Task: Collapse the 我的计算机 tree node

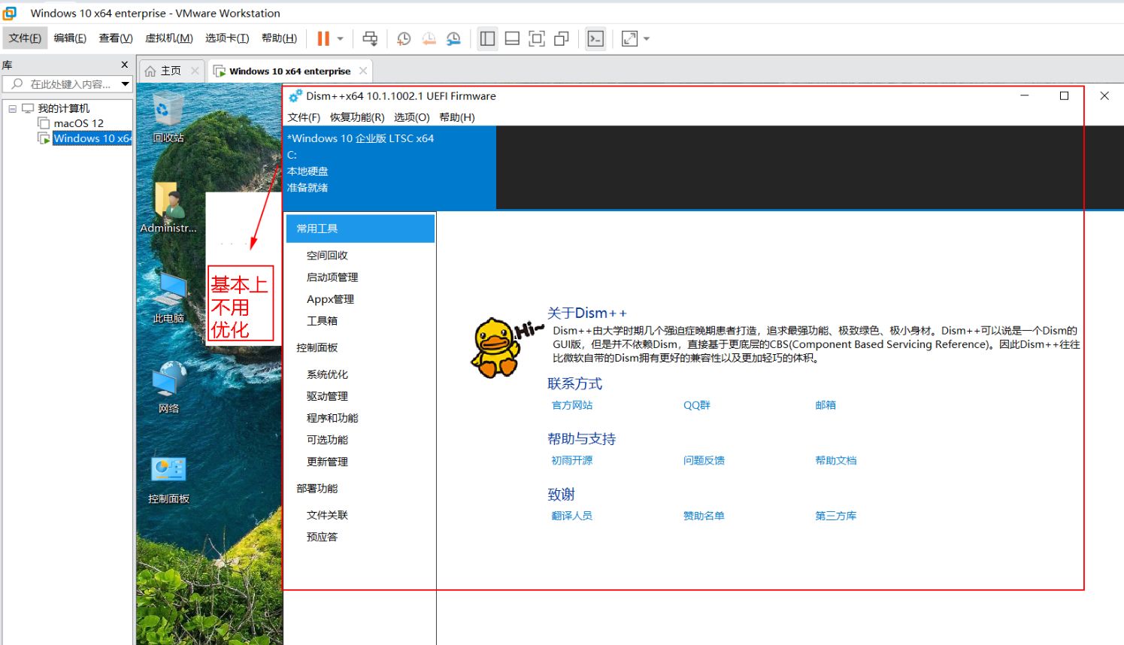Action: pyautogui.click(x=12, y=108)
